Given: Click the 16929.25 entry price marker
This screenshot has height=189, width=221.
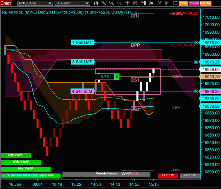Looking at the screenshot, I should pos(210,77).
